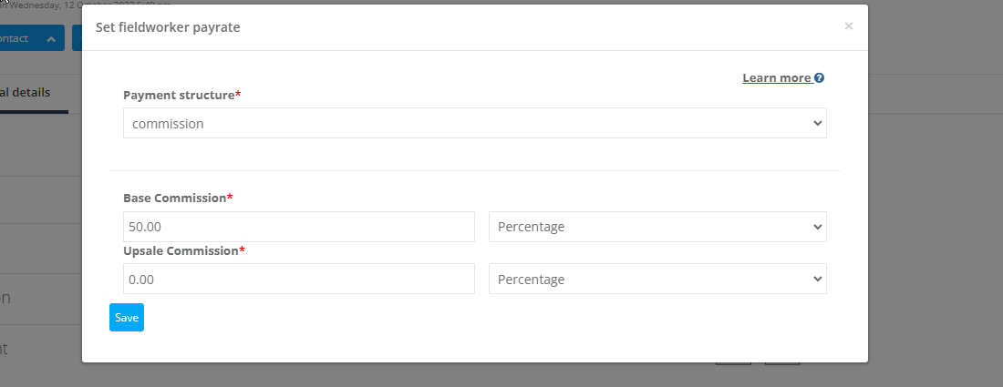Screen dimensions: 1003x387
Task: Click the Upsale Commission Percentage dropdown arrow
Action: pyautogui.click(x=817, y=279)
